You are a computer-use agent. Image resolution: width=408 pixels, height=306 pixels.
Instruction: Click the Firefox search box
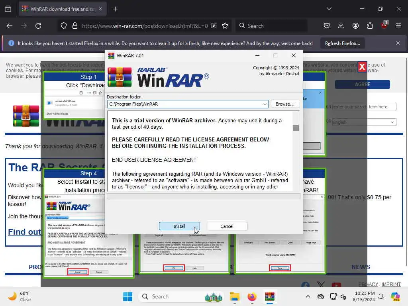click(271, 26)
